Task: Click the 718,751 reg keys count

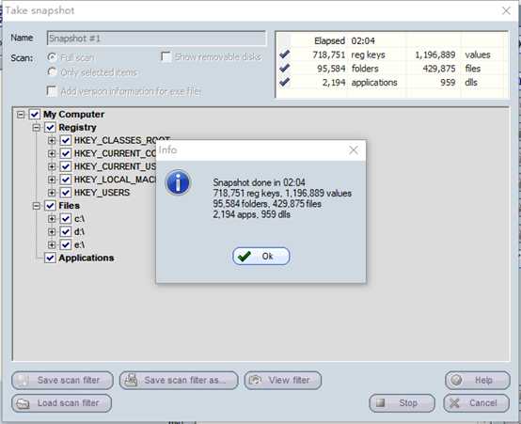Action: tap(328, 55)
